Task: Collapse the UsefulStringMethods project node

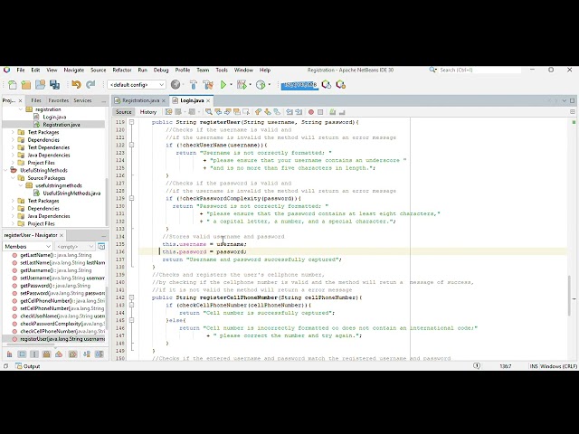Action: point(5,170)
